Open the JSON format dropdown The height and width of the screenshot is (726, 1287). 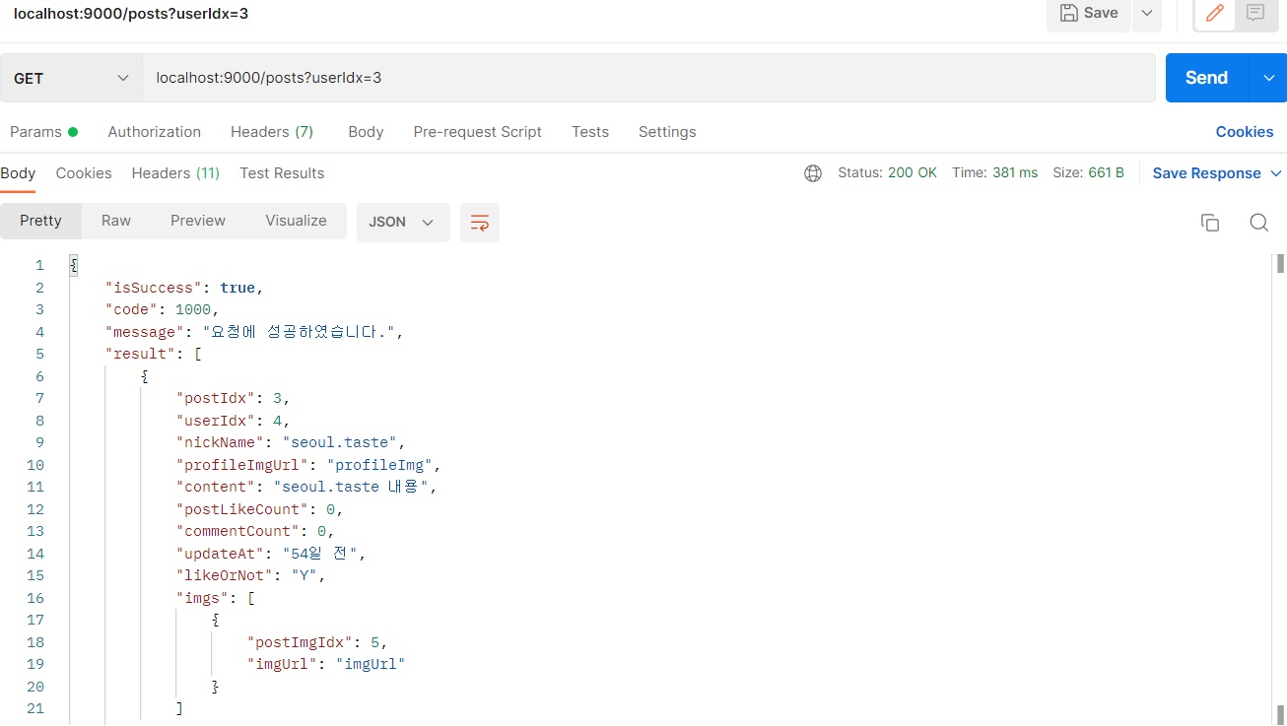(x=403, y=223)
